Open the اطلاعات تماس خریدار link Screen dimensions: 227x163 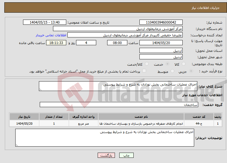point(51,35)
